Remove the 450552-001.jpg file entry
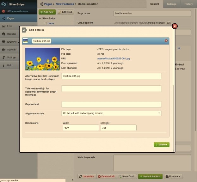The width and height of the screenshot is (197, 182). (166, 41)
